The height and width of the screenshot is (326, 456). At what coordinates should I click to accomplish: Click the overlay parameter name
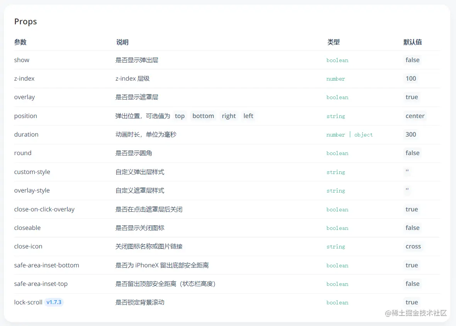[24, 97]
